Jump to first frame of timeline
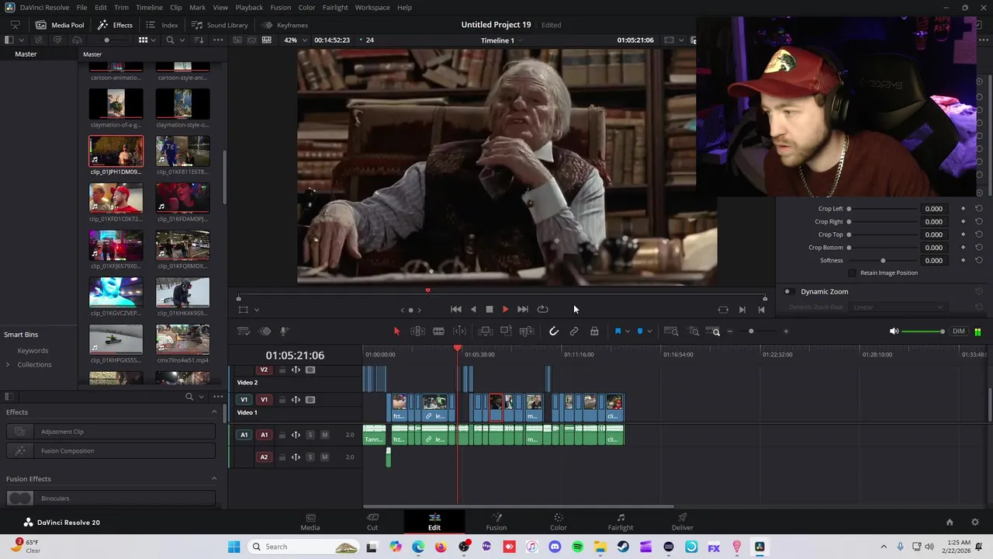993x559 pixels. 456,309
